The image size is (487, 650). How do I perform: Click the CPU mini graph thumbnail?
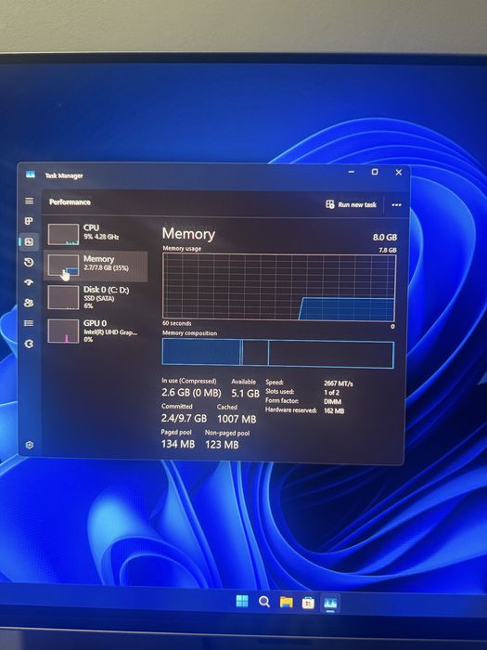pos(63,234)
